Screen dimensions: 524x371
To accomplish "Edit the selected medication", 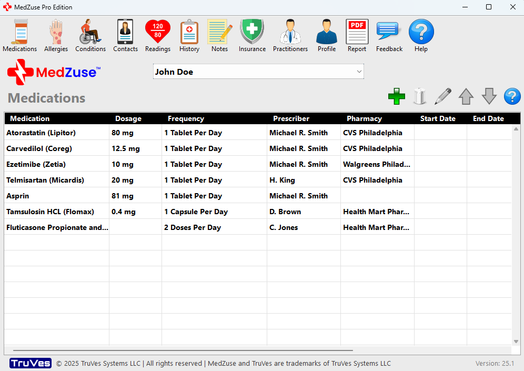I will (442, 96).
